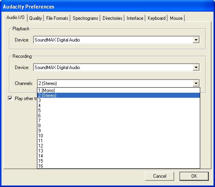Switch to the Audio I/O tab

click(x=16, y=17)
